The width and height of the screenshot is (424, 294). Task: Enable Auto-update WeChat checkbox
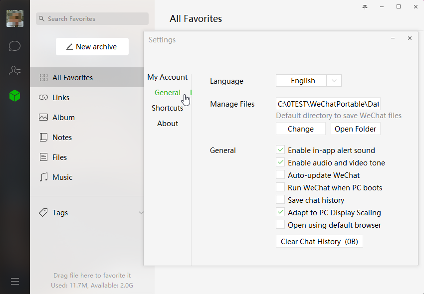click(280, 174)
